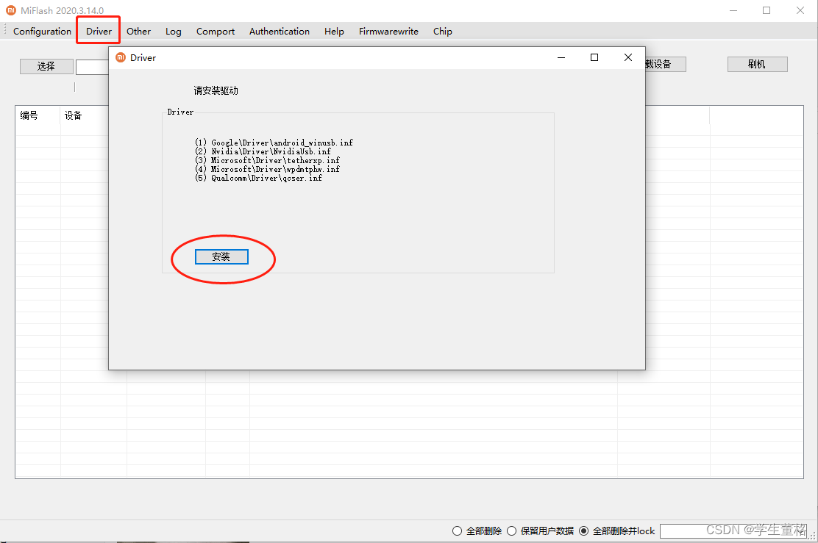This screenshot has height=543, width=818.
Task: Click the 设备 column header
Action: 85,115
